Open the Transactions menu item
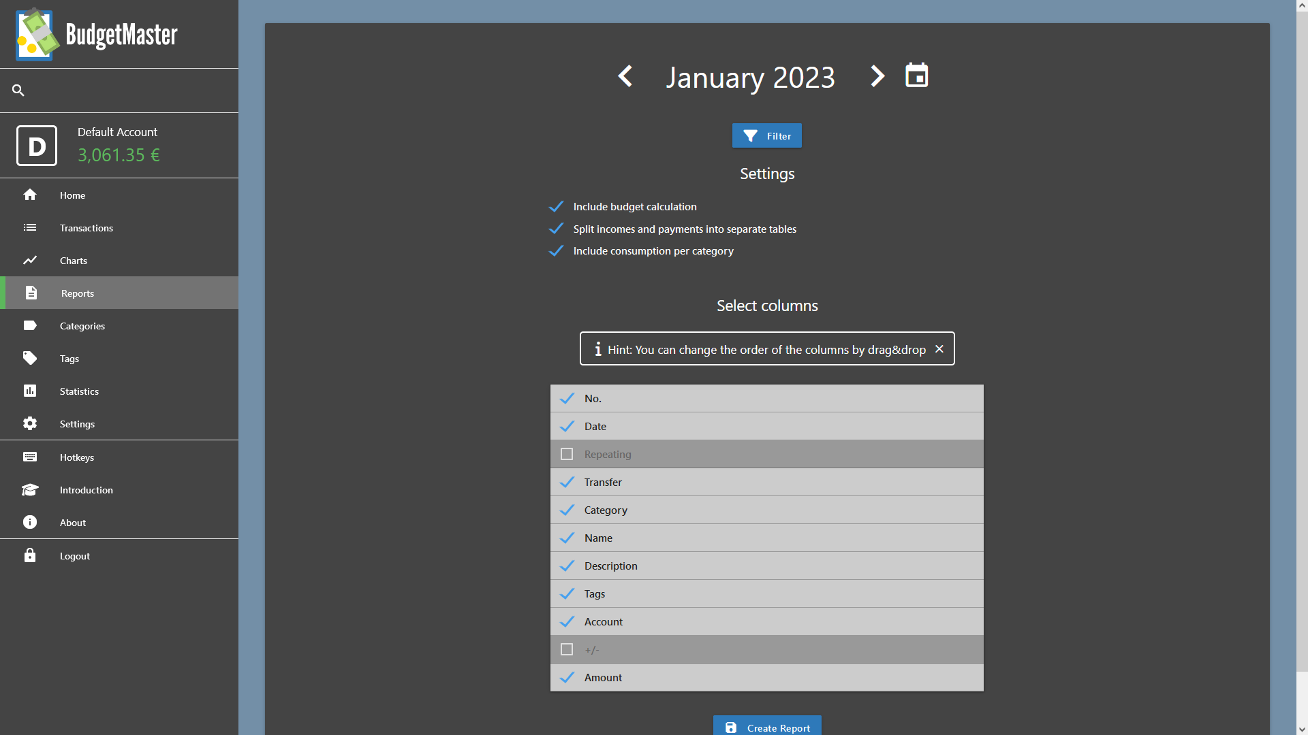The width and height of the screenshot is (1308, 735). [119, 227]
